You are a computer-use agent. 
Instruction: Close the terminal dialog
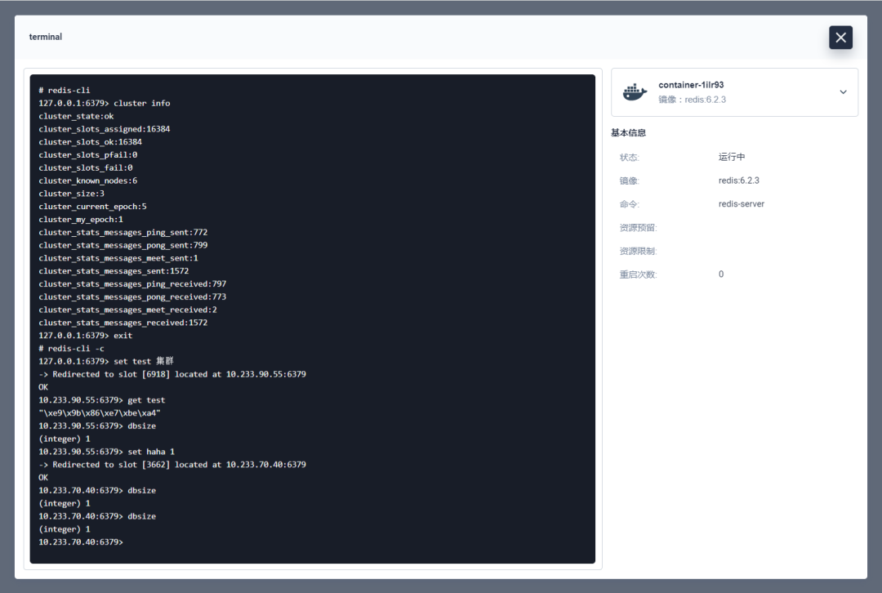point(840,38)
